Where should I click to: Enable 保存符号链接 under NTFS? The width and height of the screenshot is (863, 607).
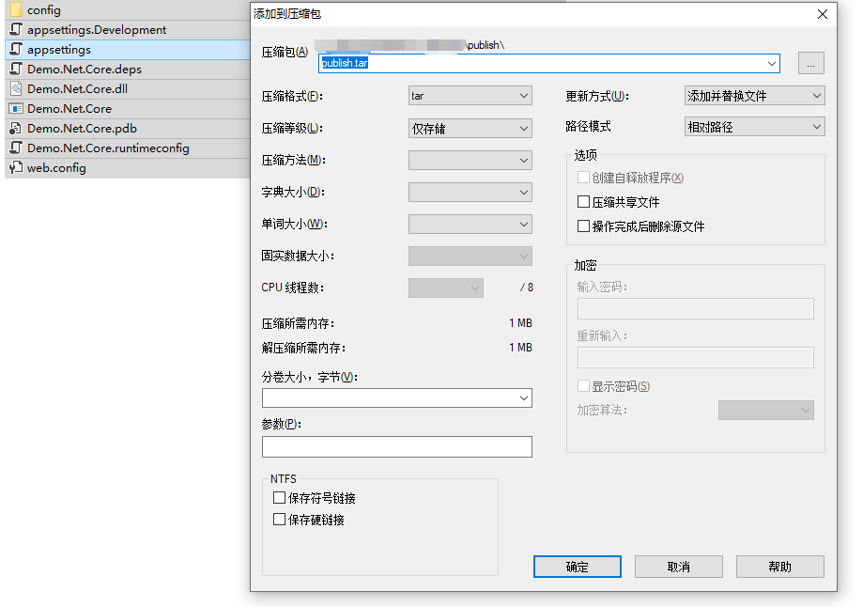coord(278,498)
